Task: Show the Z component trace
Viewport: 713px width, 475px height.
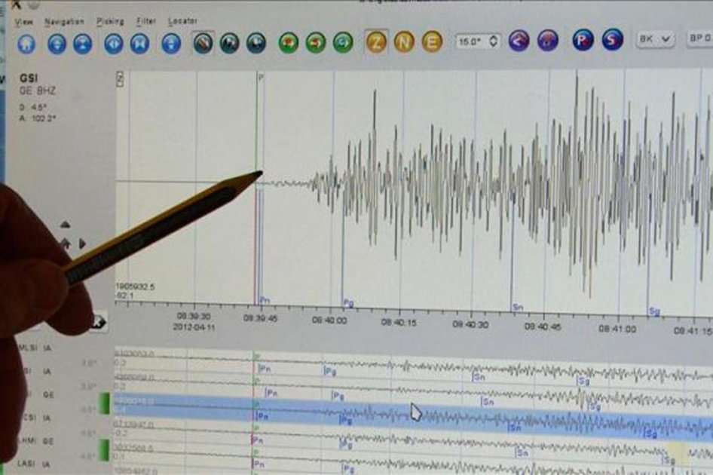Action: [x=377, y=42]
